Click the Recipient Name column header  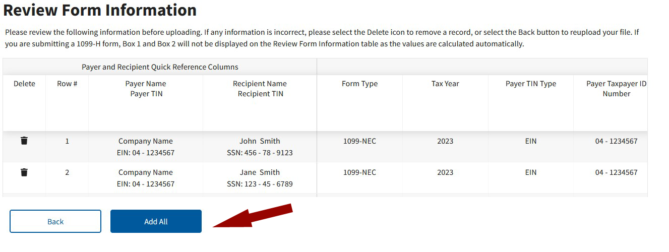(x=260, y=84)
